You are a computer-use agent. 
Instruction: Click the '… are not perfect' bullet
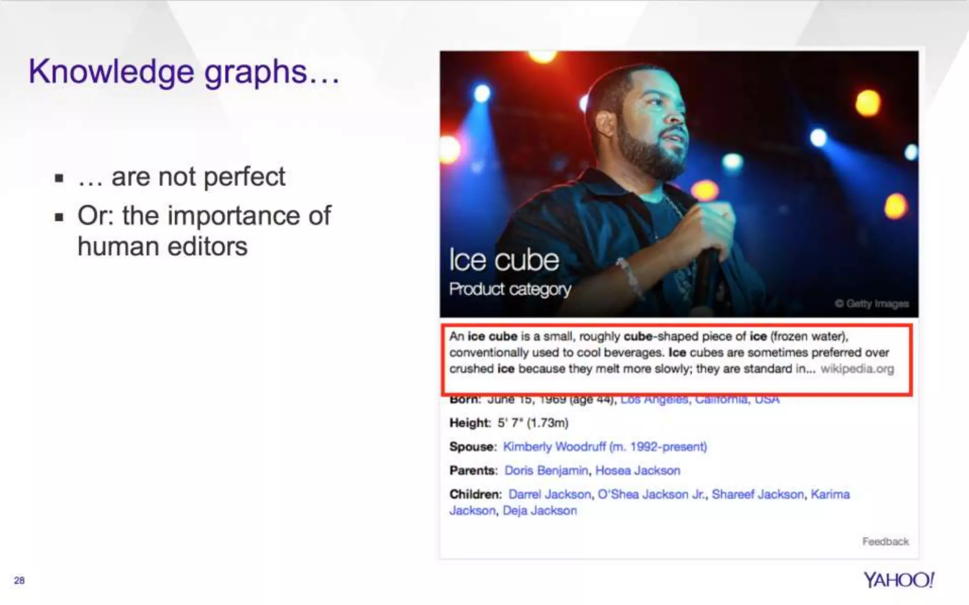(181, 177)
